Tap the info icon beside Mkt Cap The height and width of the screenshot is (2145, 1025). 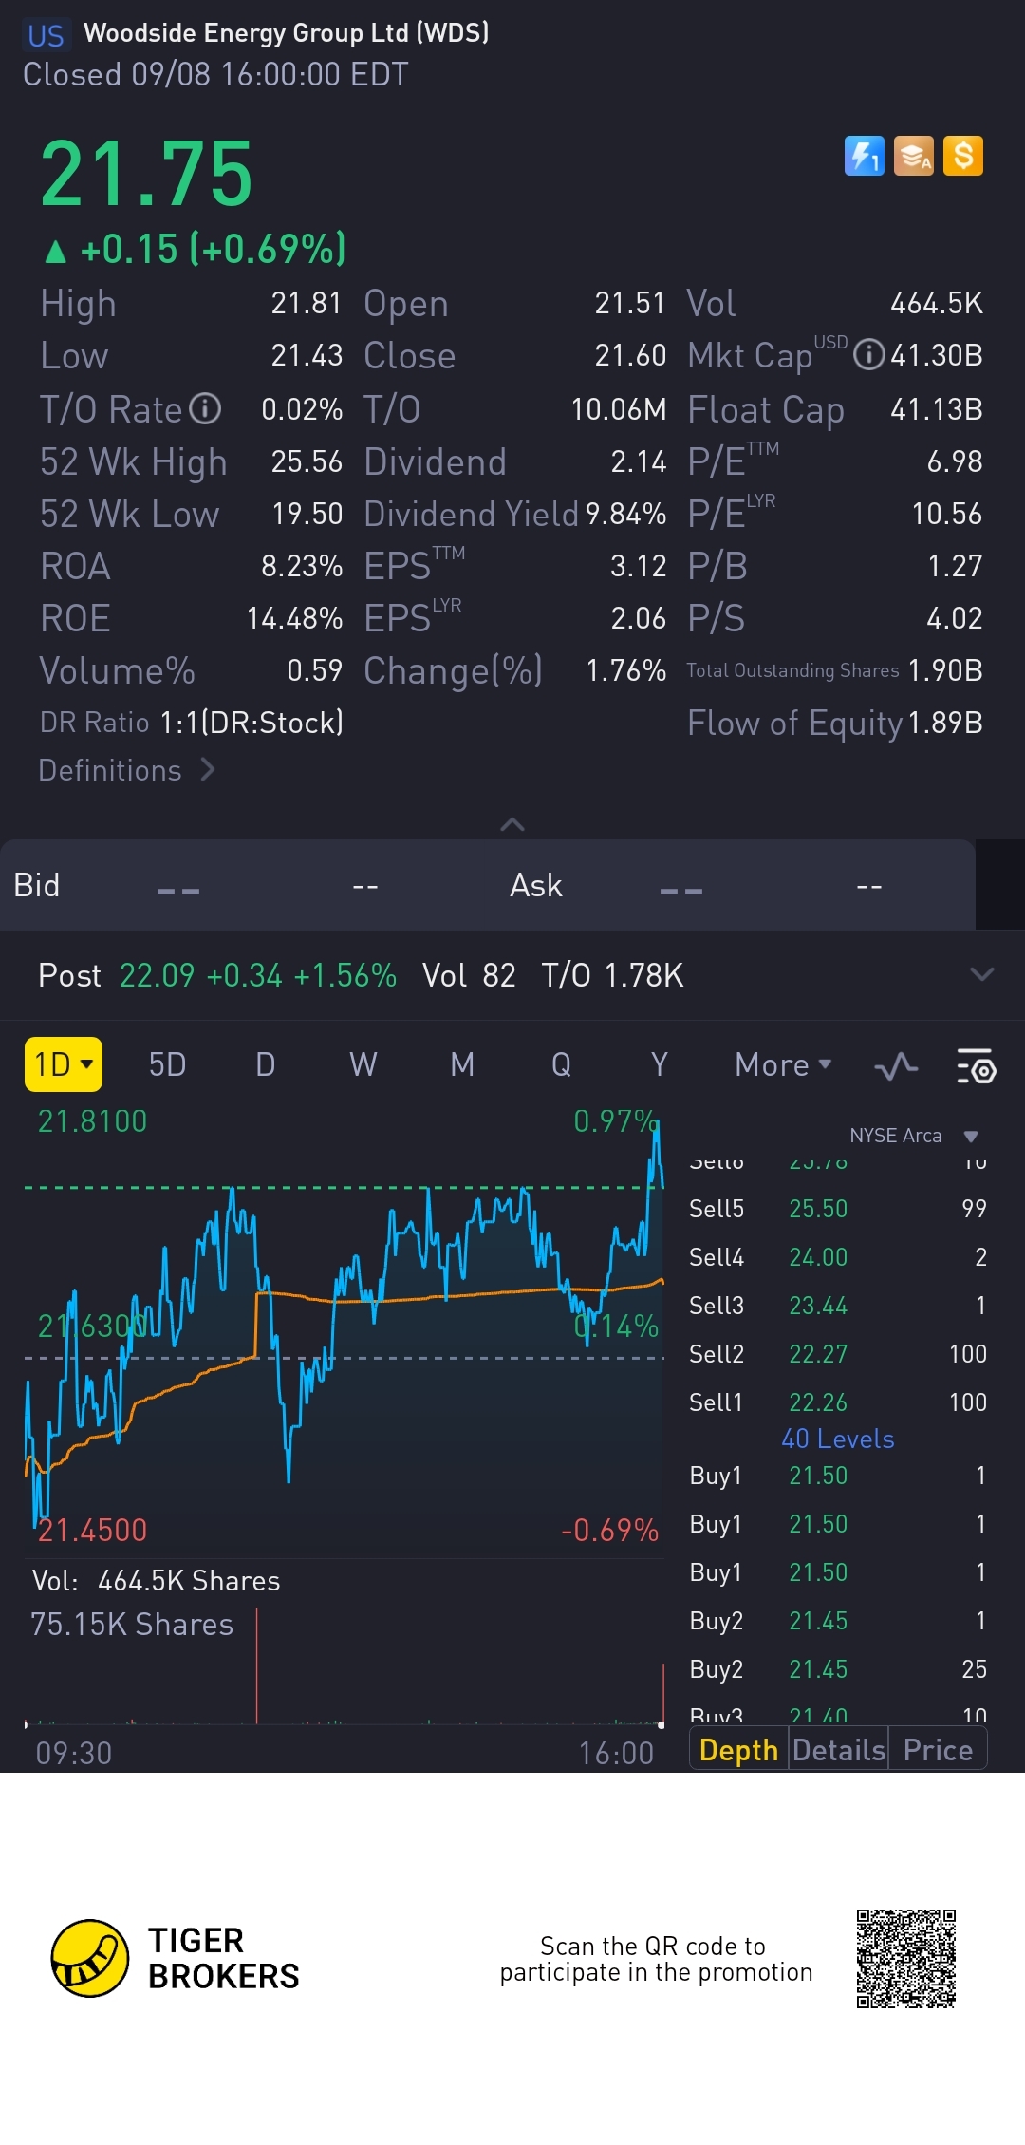[868, 355]
